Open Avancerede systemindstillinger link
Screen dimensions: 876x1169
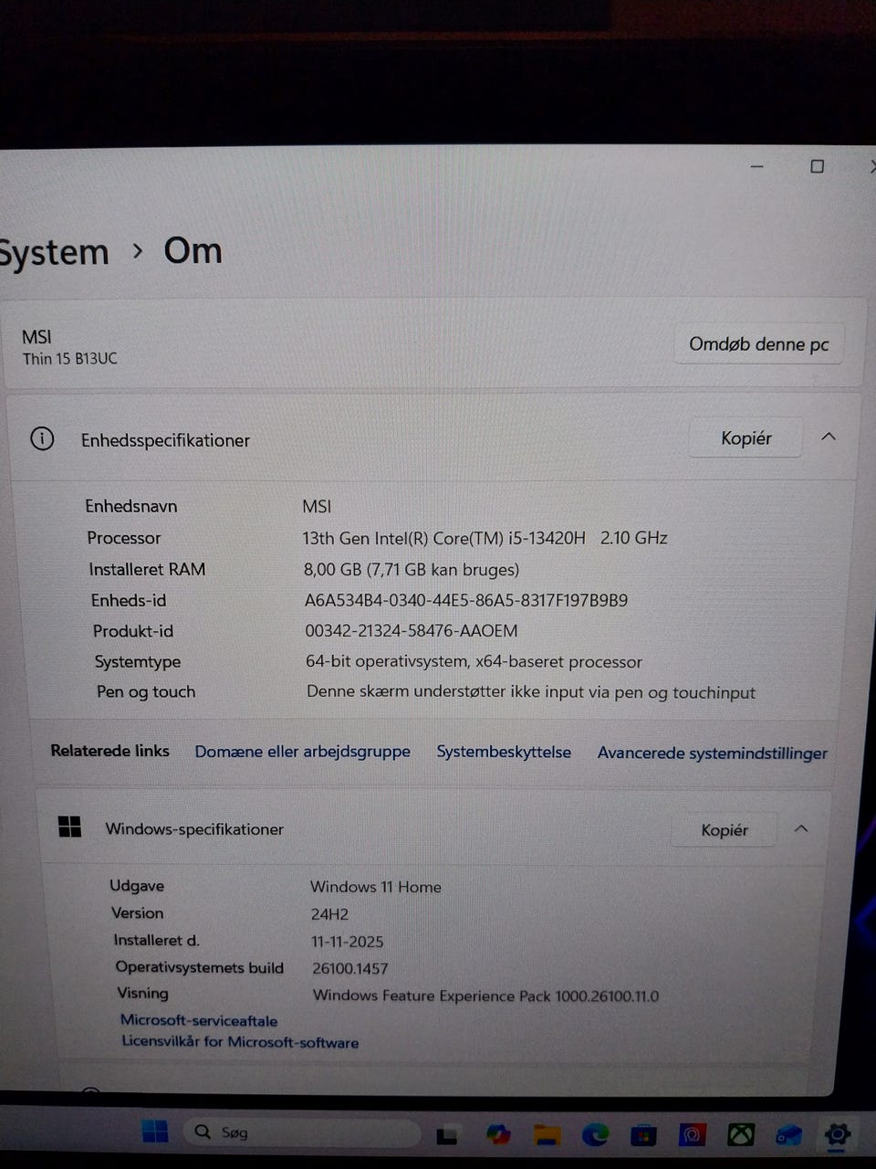coord(713,753)
